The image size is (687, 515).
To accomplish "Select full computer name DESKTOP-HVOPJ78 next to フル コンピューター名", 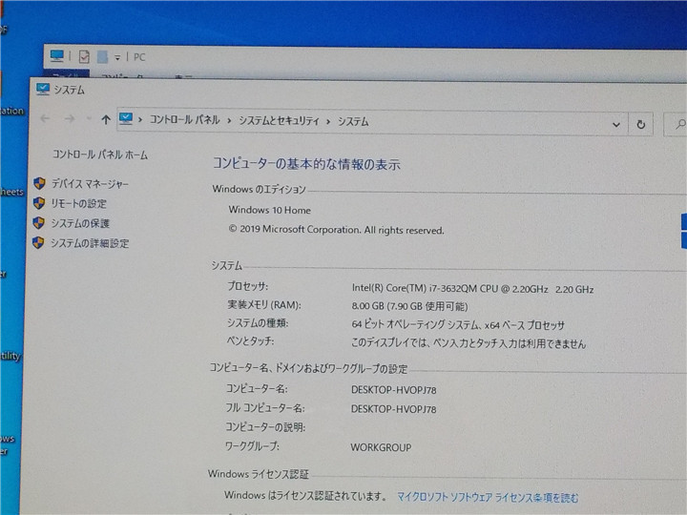I will [393, 409].
